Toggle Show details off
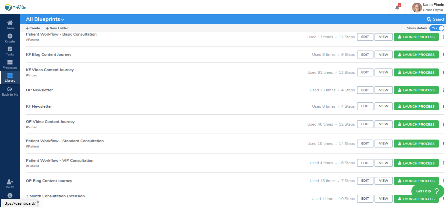Screen dimensions: 446x207 (437, 28)
